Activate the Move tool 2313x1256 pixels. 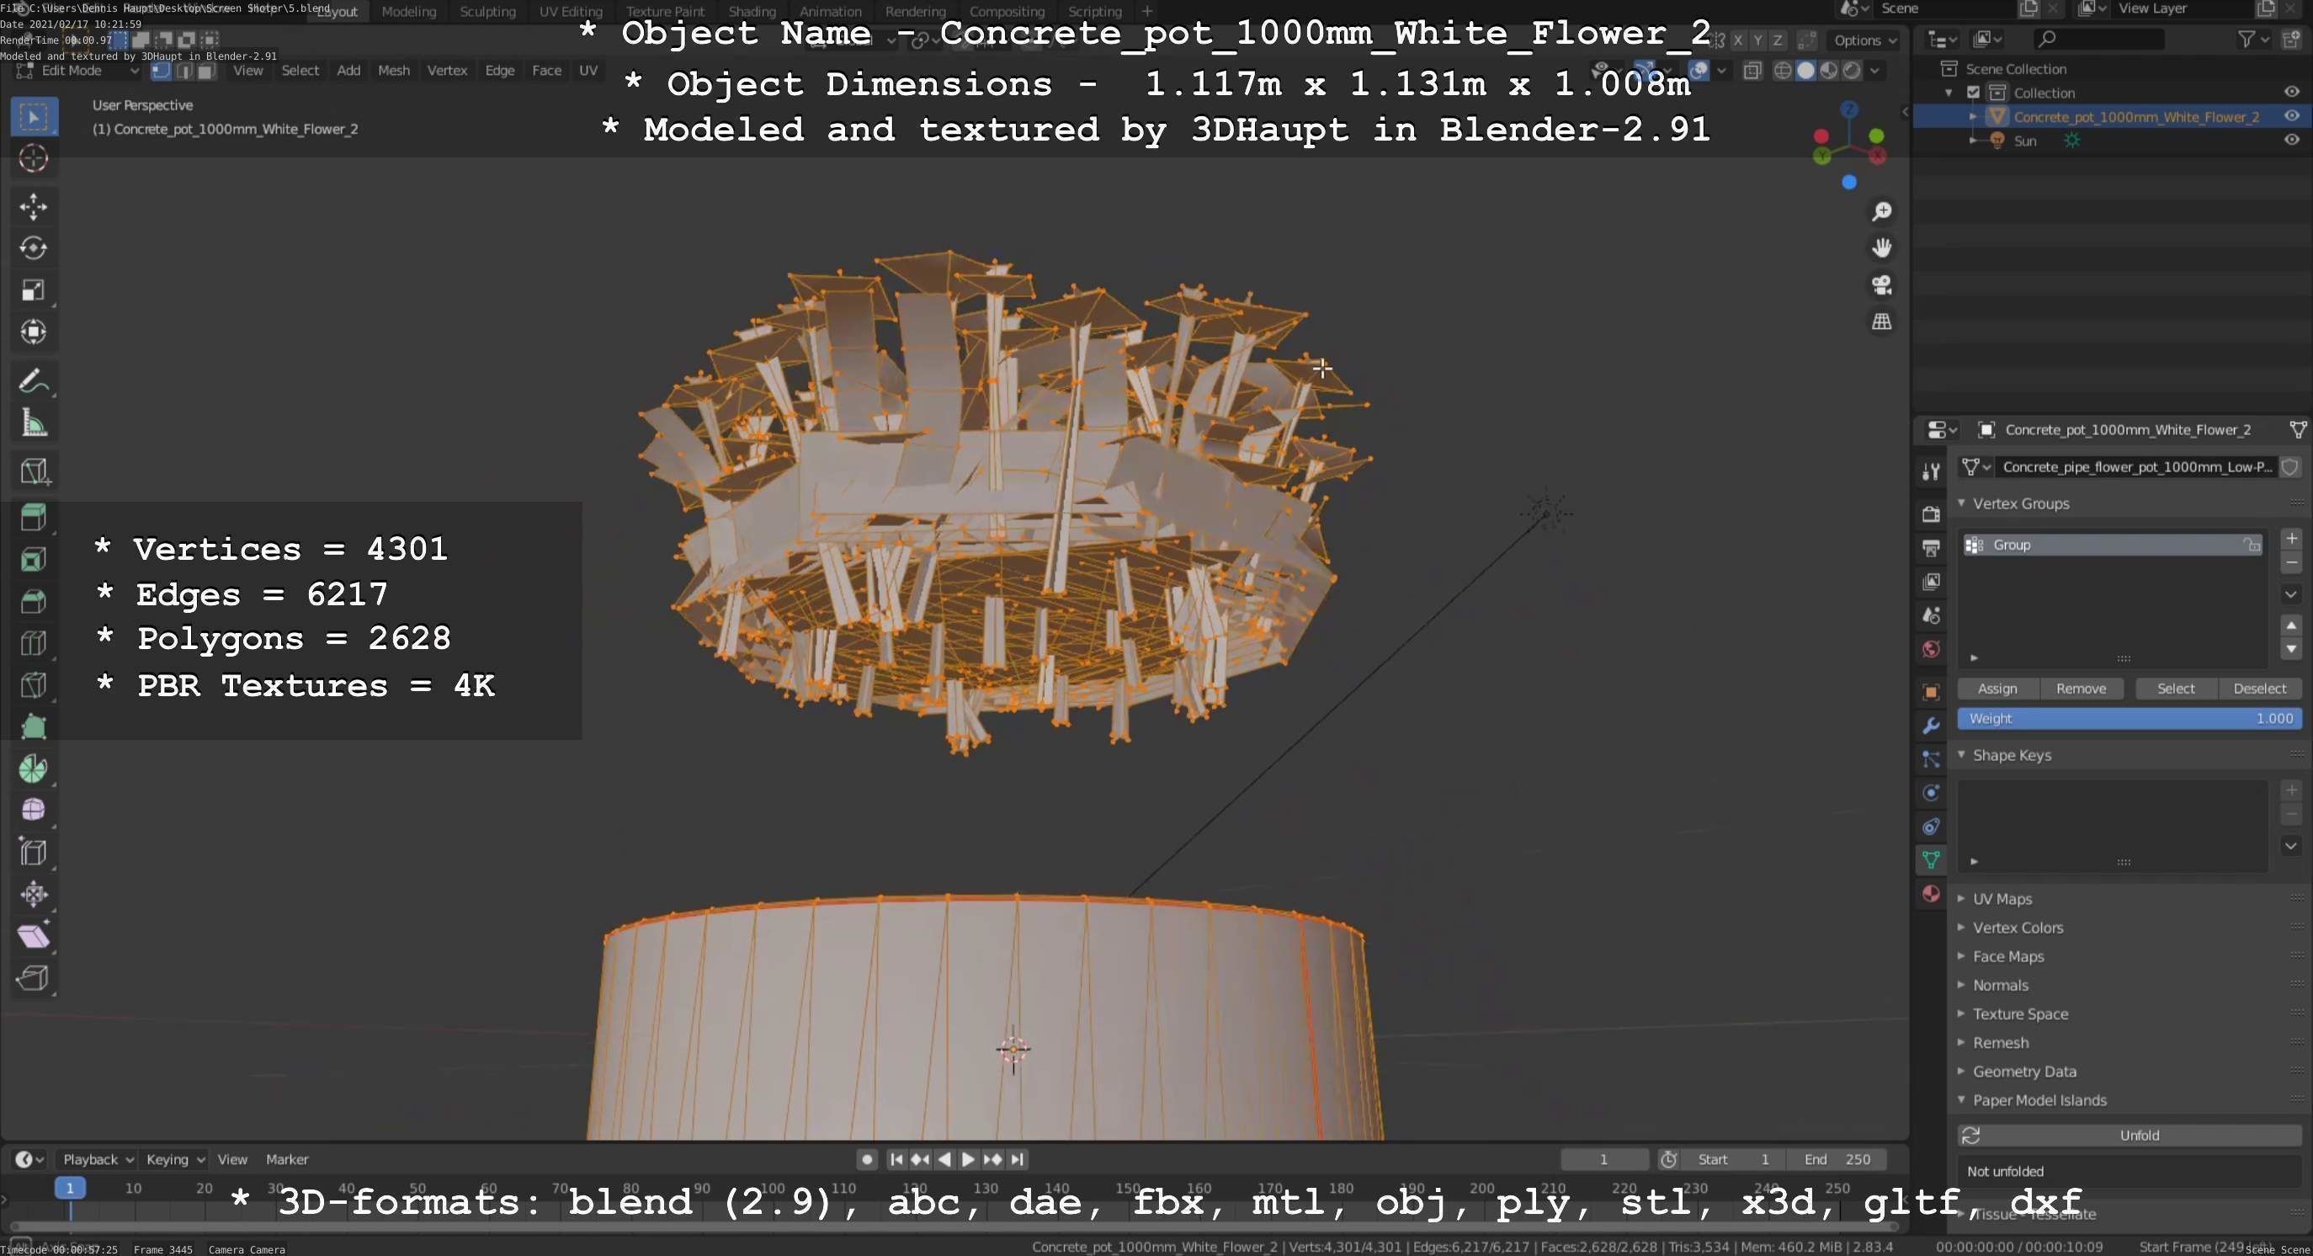click(35, 206)
